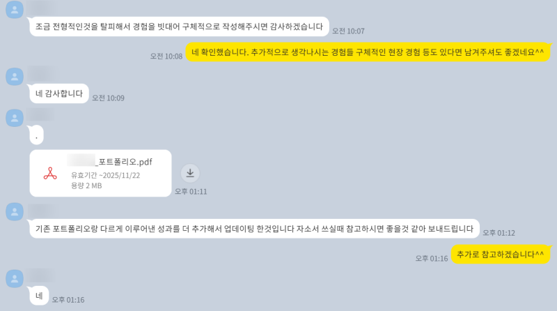Click the 유효기간 ~2025/11/22 text

coord(106,175)
